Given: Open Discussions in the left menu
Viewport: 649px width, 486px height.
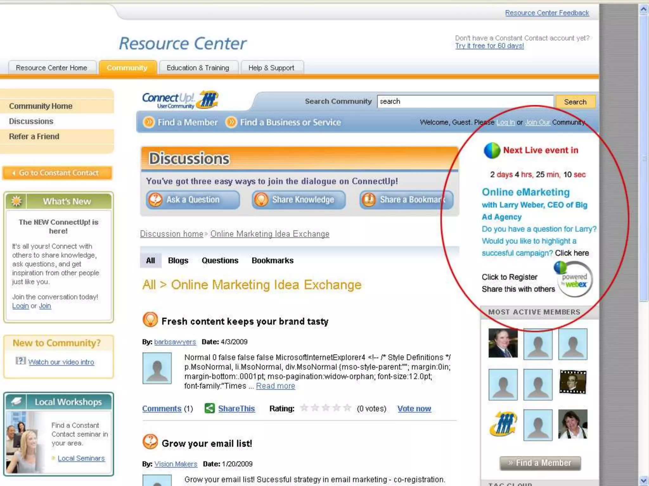Looking at the screenshot, I should (31, 121).
